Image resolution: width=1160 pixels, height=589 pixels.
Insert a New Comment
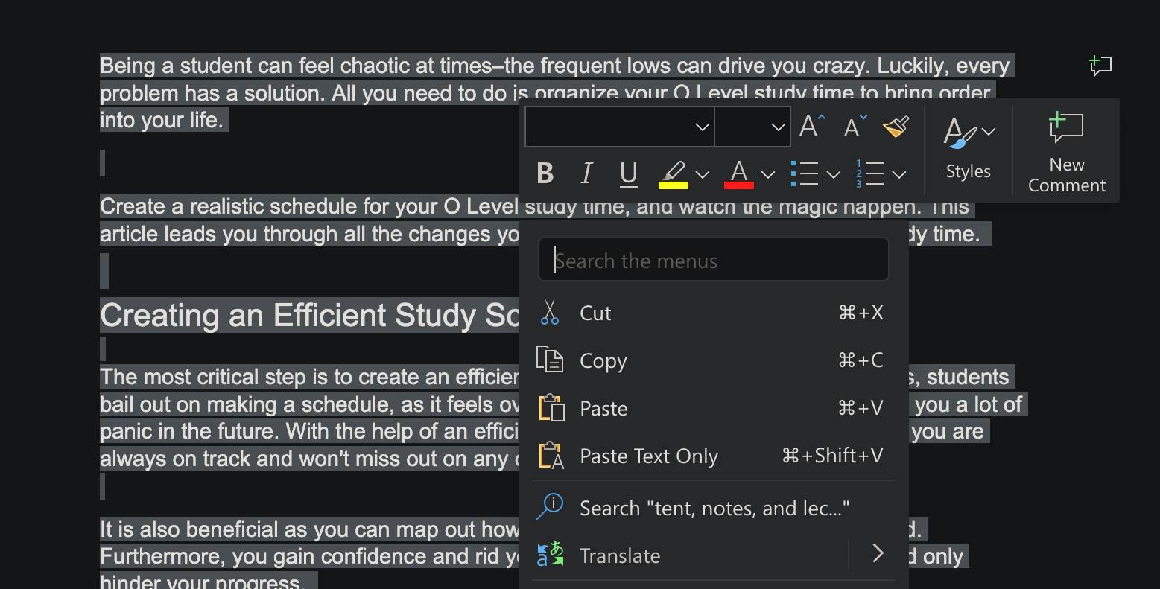1065,150
